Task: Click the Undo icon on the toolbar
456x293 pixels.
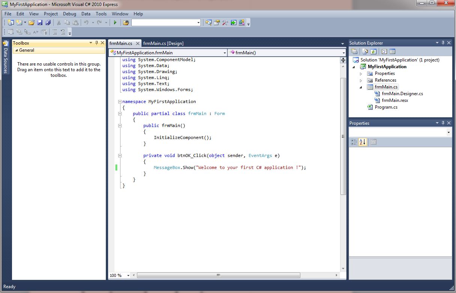Action: [86, 22]
